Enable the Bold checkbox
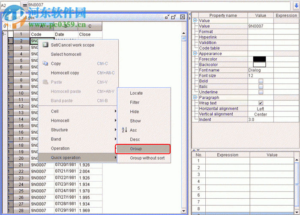This screenshot has width=300, height=215. click(261, 81)
